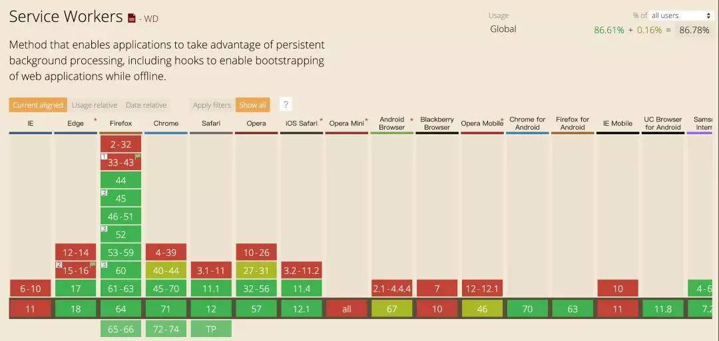719x341 pixels.
Task: Switch to Usage relative view
Action: [x=95, y=105]
